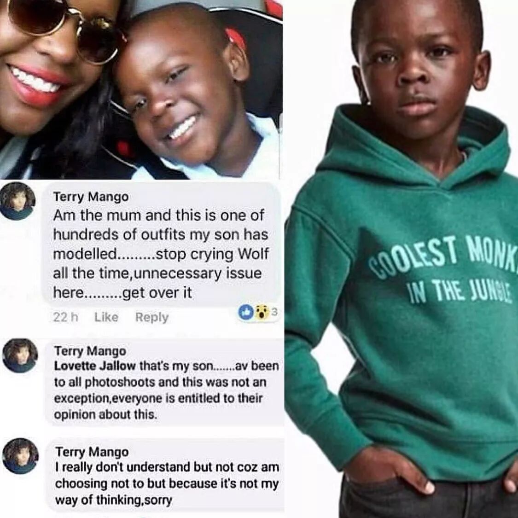The width and height of the screenshot is (518, 518).
Task: Click Terry Mango's name above the Lovette Jallow reply
Action: click(x=90, y=351)
